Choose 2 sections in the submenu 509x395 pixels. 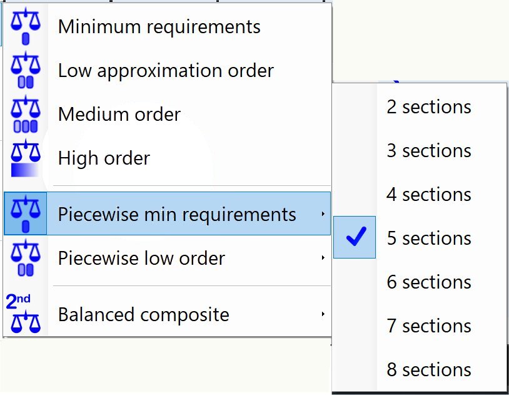point(429,107)
